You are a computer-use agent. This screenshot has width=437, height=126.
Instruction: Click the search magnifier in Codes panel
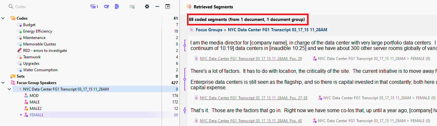(x=11, y=6)
